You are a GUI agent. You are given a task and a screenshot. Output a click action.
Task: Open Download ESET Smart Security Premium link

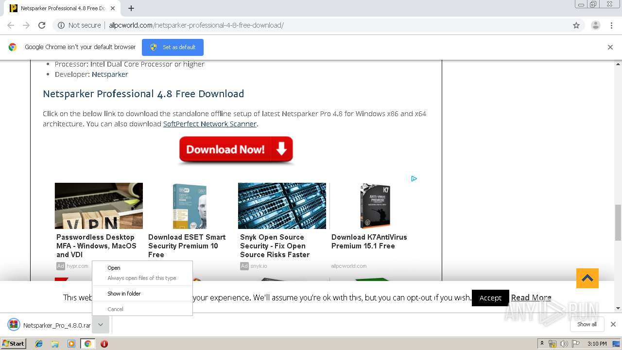[x=187, y=246]
